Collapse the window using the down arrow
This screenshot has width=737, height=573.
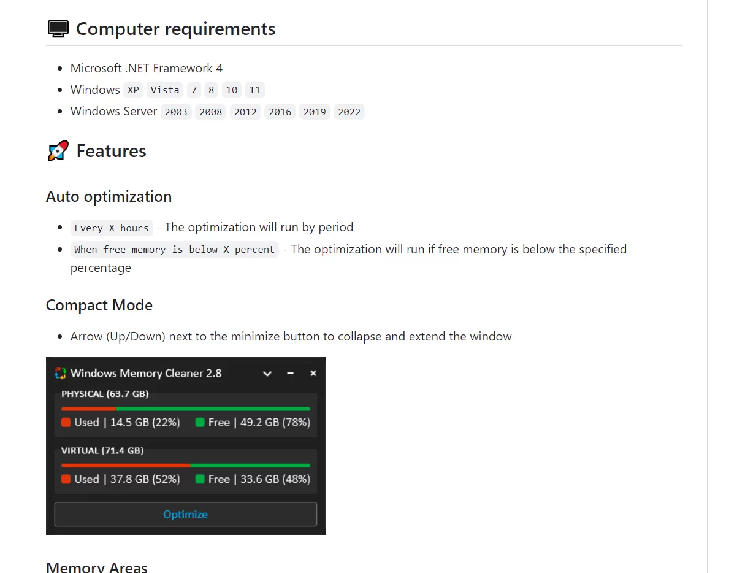[267, 373]
